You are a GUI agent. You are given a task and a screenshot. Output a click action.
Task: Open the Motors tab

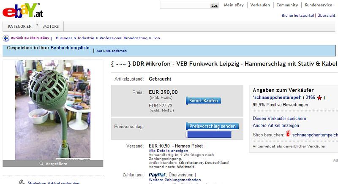[51, 27]
